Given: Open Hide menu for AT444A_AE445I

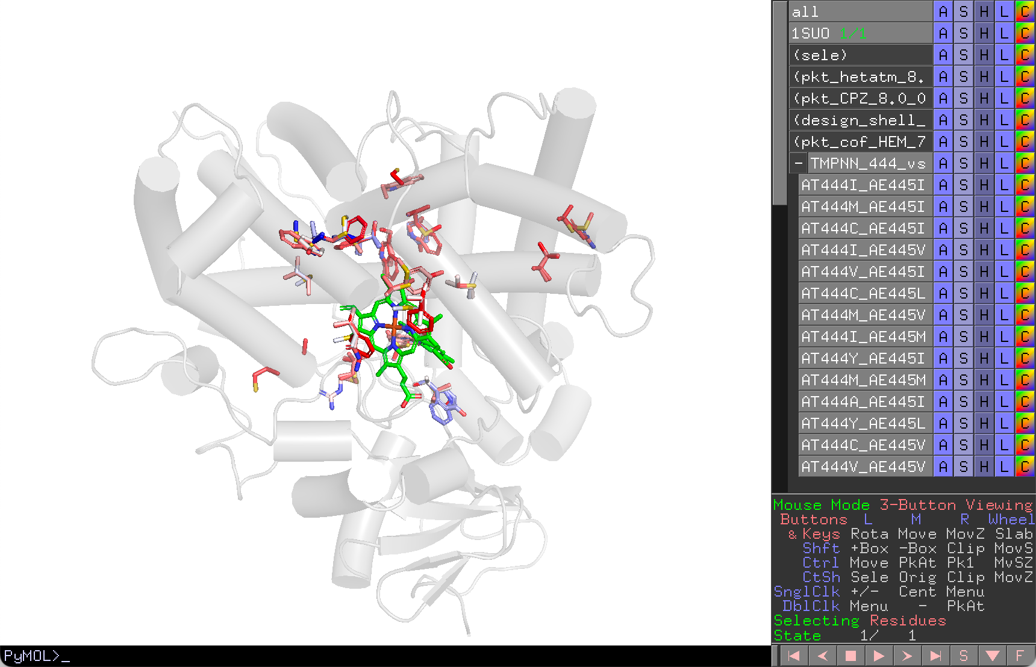Looking at the screenshot, I should tap(984, 402).
